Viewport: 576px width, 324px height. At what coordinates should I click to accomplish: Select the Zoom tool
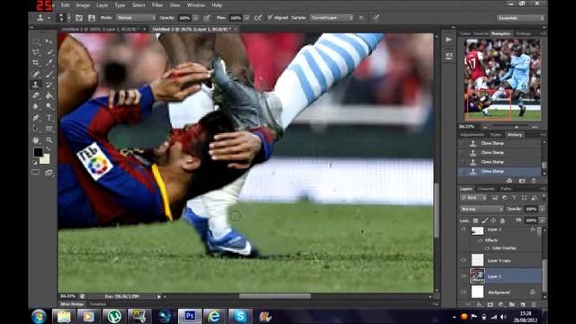pos(49,140)
